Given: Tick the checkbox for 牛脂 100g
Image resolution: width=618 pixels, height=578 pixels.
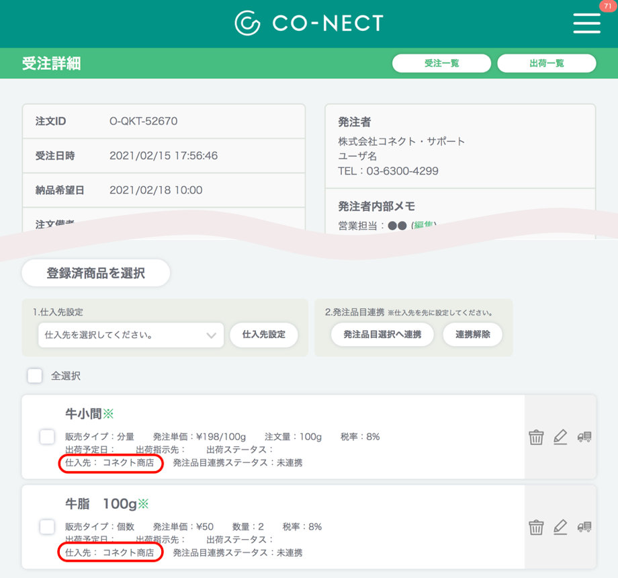Looking at the screenshot, I should (47, 527).
